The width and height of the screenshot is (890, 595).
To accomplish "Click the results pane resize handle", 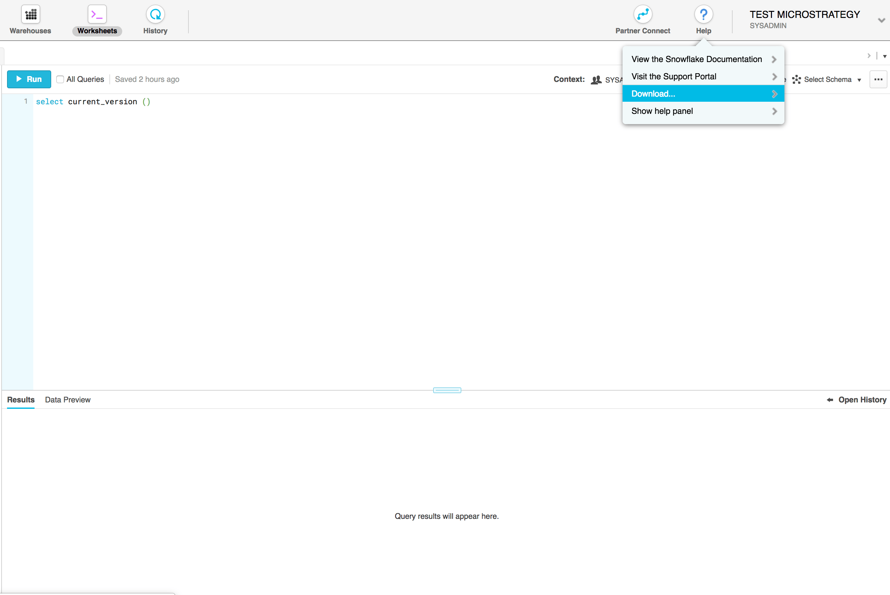I will [x=447, y=390].
